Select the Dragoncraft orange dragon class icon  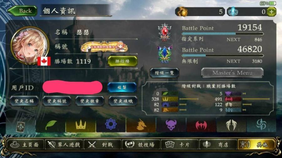[x=141, y=125]
